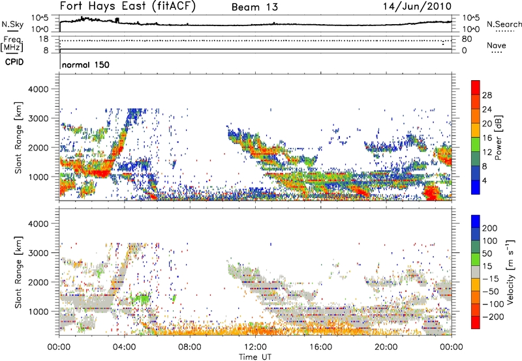Click the '2000' tick in the power panel
Screen dimensions: 522x361
point(38,147)
